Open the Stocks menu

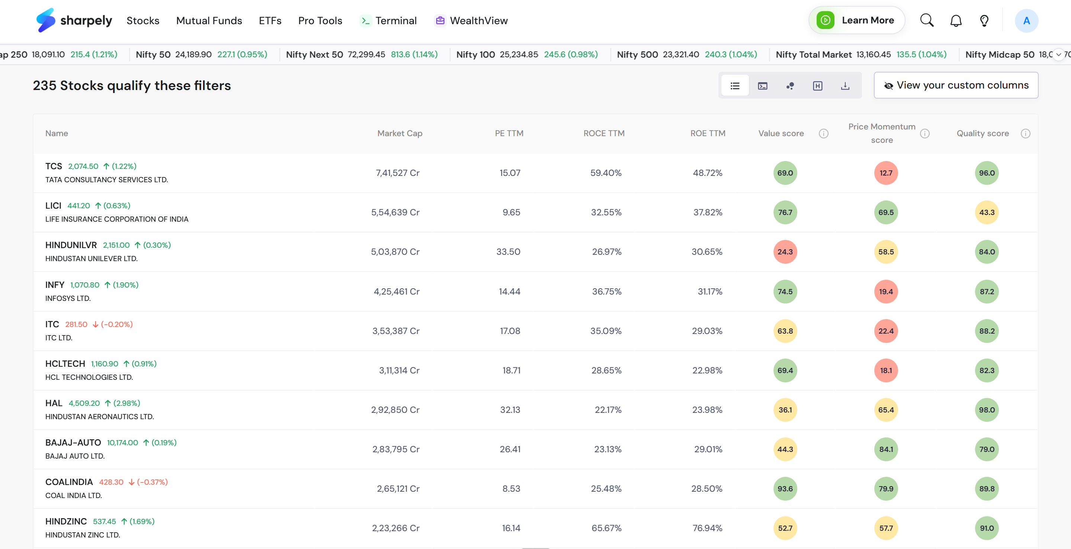click(x=142, y=20)
